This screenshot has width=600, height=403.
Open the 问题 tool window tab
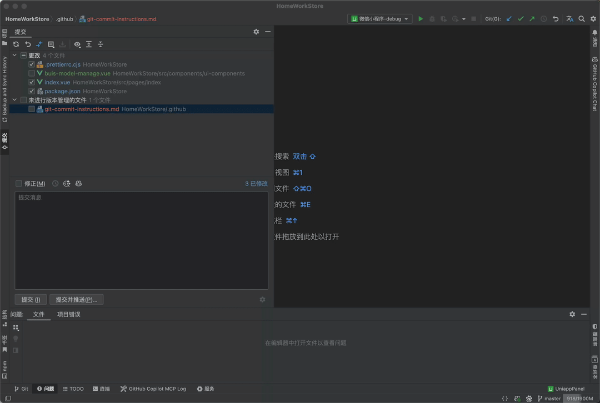pyautogui.click(x=46, y=389)
